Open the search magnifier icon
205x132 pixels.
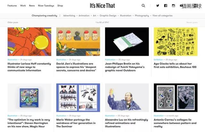[x=143, y=6]
